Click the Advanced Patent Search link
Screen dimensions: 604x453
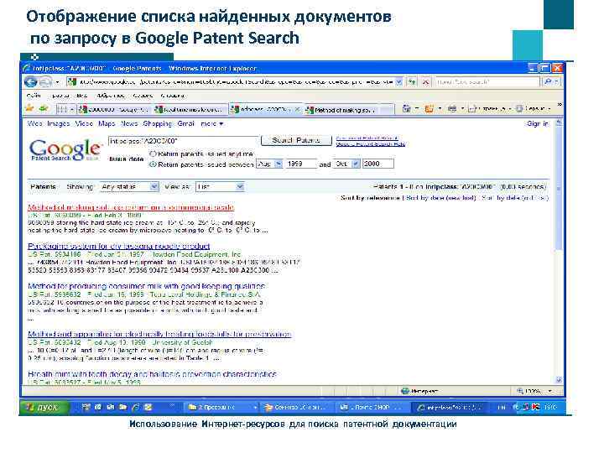[x=367, y=138]
